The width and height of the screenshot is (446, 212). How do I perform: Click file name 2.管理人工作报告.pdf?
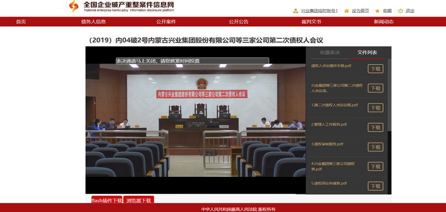coord(329,124)
